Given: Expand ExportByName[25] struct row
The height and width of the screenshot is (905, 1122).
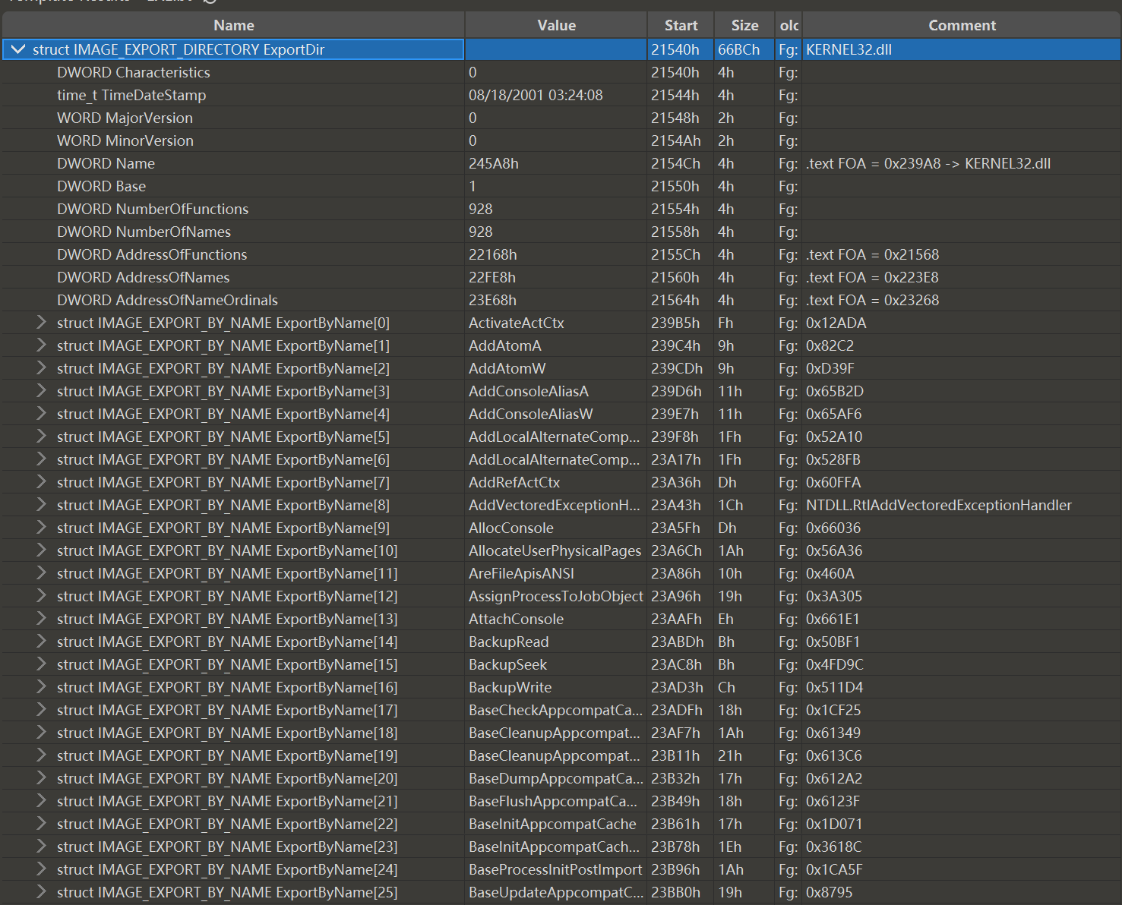Looking at the screenshot, I should tap(42, 892).
